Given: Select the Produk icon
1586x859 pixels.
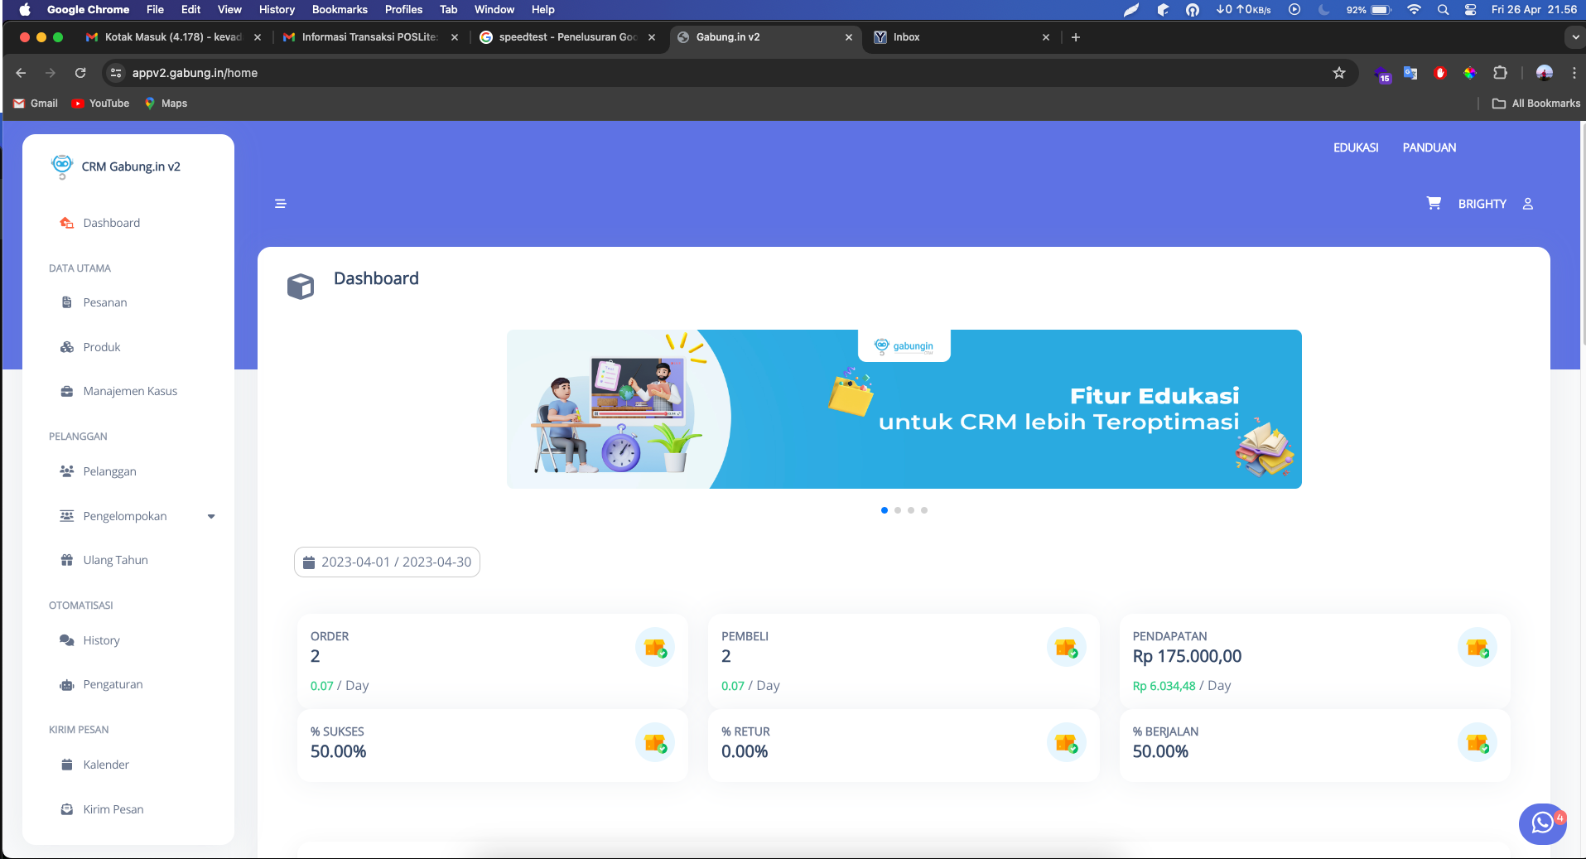Looking at the screenshot, I should coord(66,347).
